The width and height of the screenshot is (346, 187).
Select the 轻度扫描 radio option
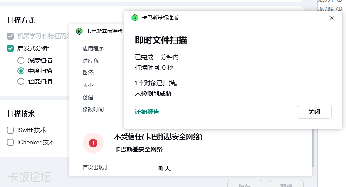[21, 81]
